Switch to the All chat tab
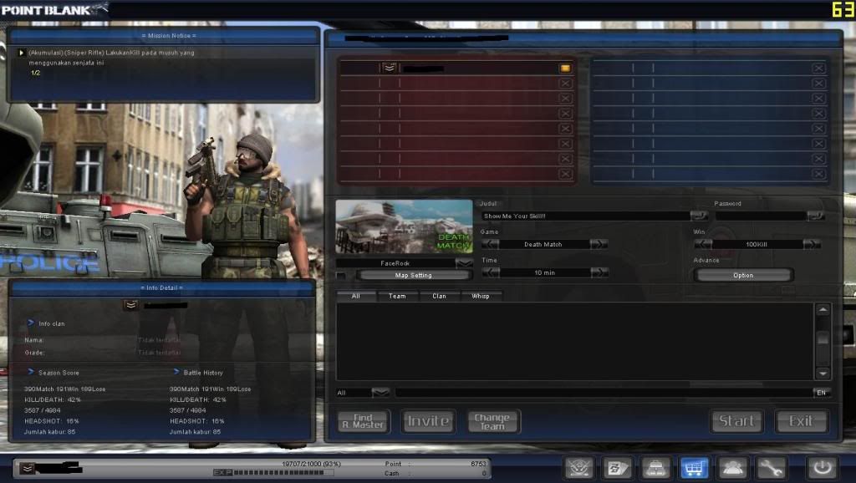The image size is (856, 483). point(356,297)
